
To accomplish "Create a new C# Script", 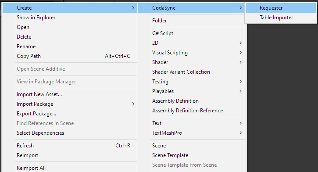I will tap(191, 33).
